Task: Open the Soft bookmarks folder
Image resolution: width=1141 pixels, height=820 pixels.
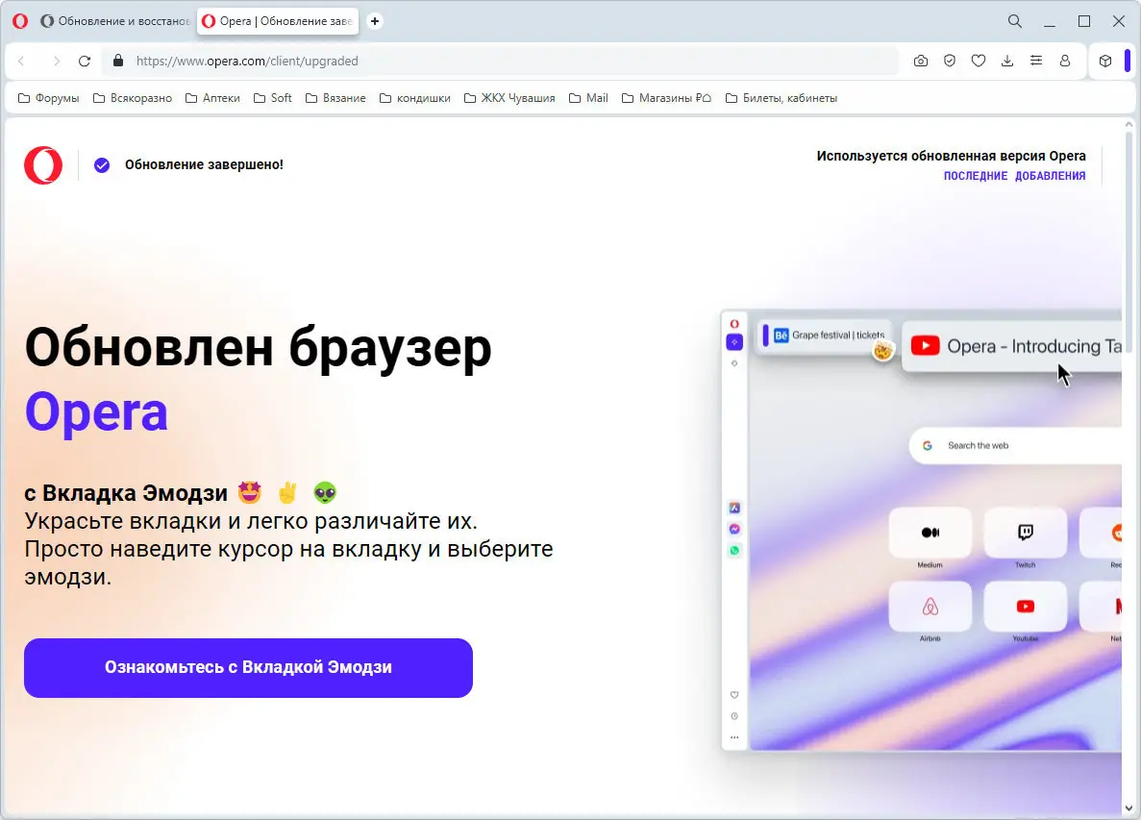Action: (x=273, y=98)
